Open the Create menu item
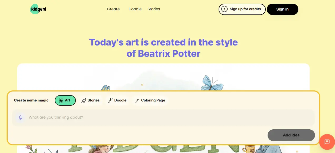This screenshot has width=335, height=153. [x=113, y=9]
